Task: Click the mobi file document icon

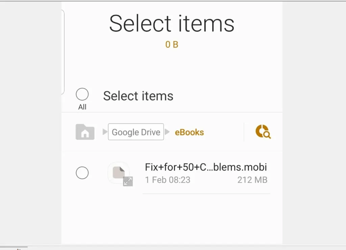Action: [118, 172]
